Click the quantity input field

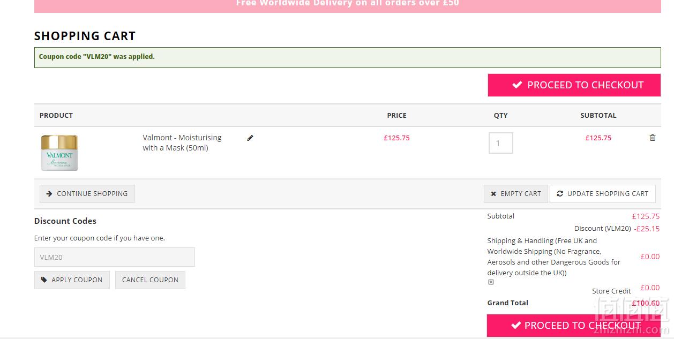(x=501, y=143)
